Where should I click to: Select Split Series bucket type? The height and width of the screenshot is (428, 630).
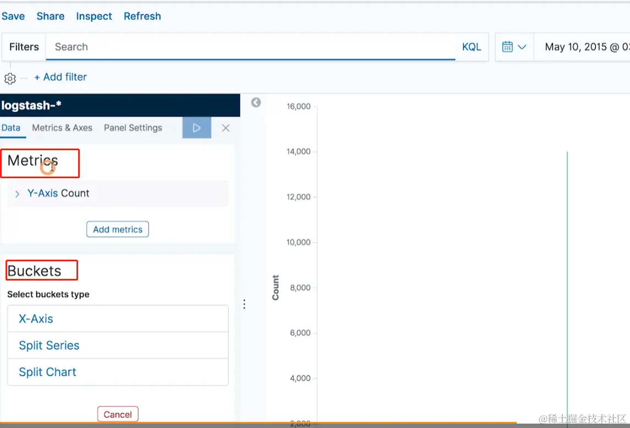(118, 345)
